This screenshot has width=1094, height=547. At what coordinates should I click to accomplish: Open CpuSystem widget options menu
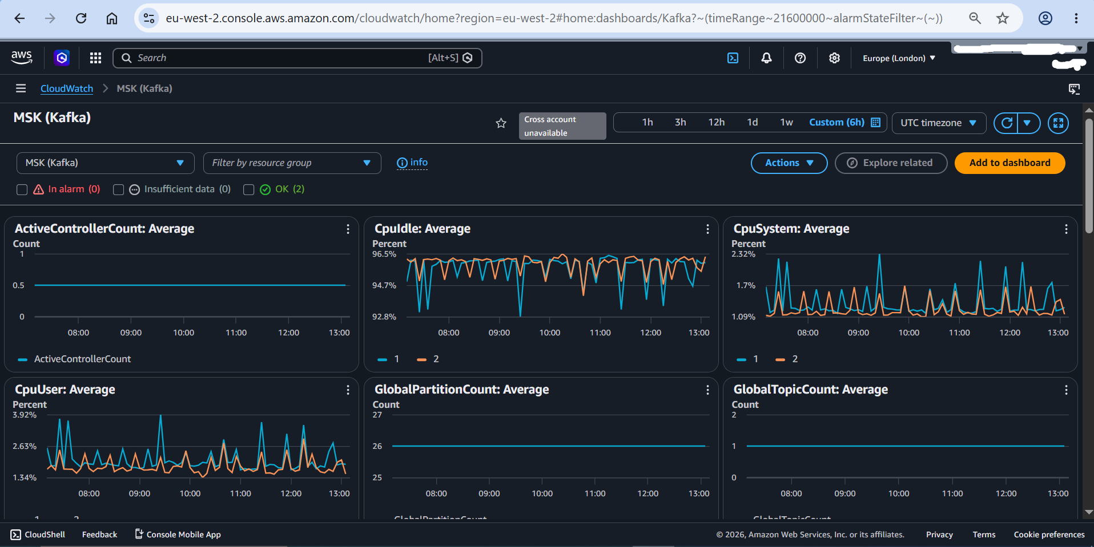(1066, 229)
